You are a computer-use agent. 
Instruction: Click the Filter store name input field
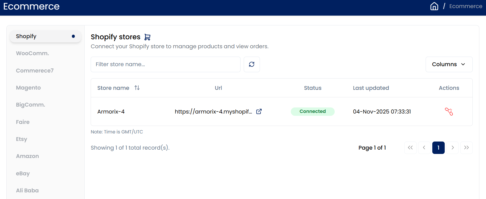pyautogui.click(x=165, y=64)
